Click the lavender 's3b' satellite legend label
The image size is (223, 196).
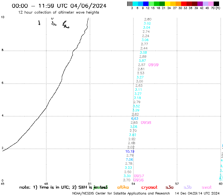pos(187,187)
